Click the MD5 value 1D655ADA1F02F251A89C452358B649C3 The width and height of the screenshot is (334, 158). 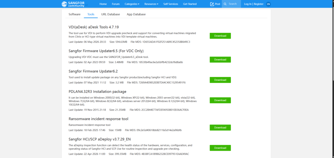[166, 42]
